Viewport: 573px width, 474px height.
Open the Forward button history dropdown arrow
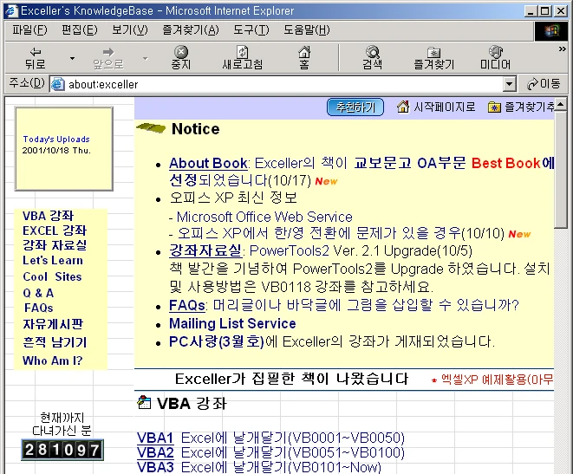[145, 58]
